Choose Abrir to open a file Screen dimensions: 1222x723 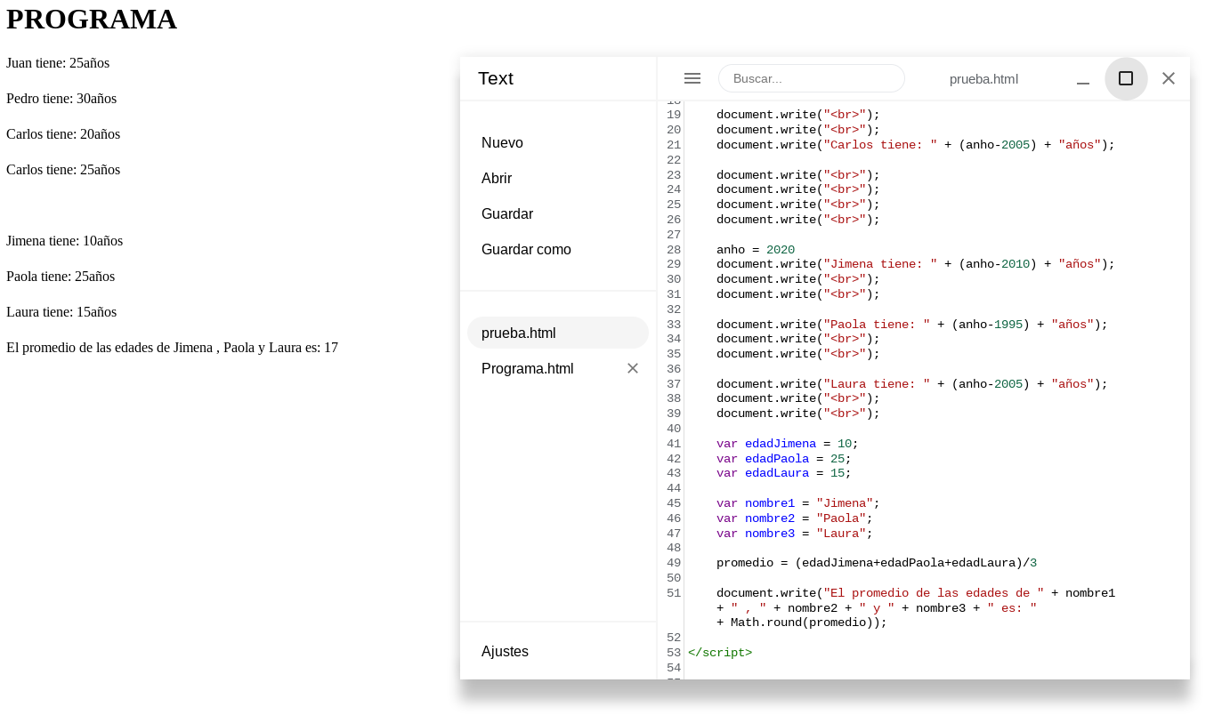[x=497, y=178]
